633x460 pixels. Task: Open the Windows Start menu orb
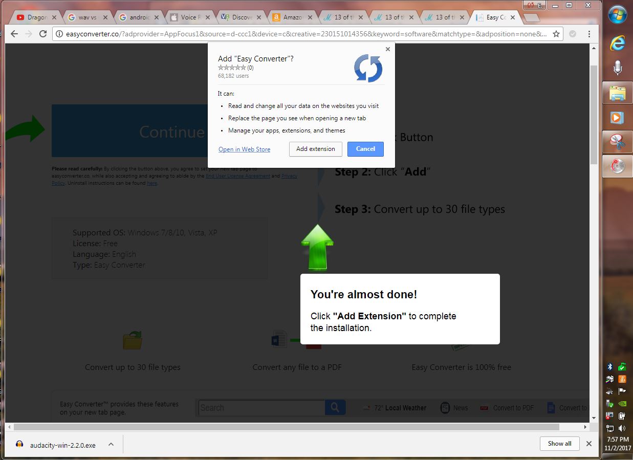(x=618, y=14)
